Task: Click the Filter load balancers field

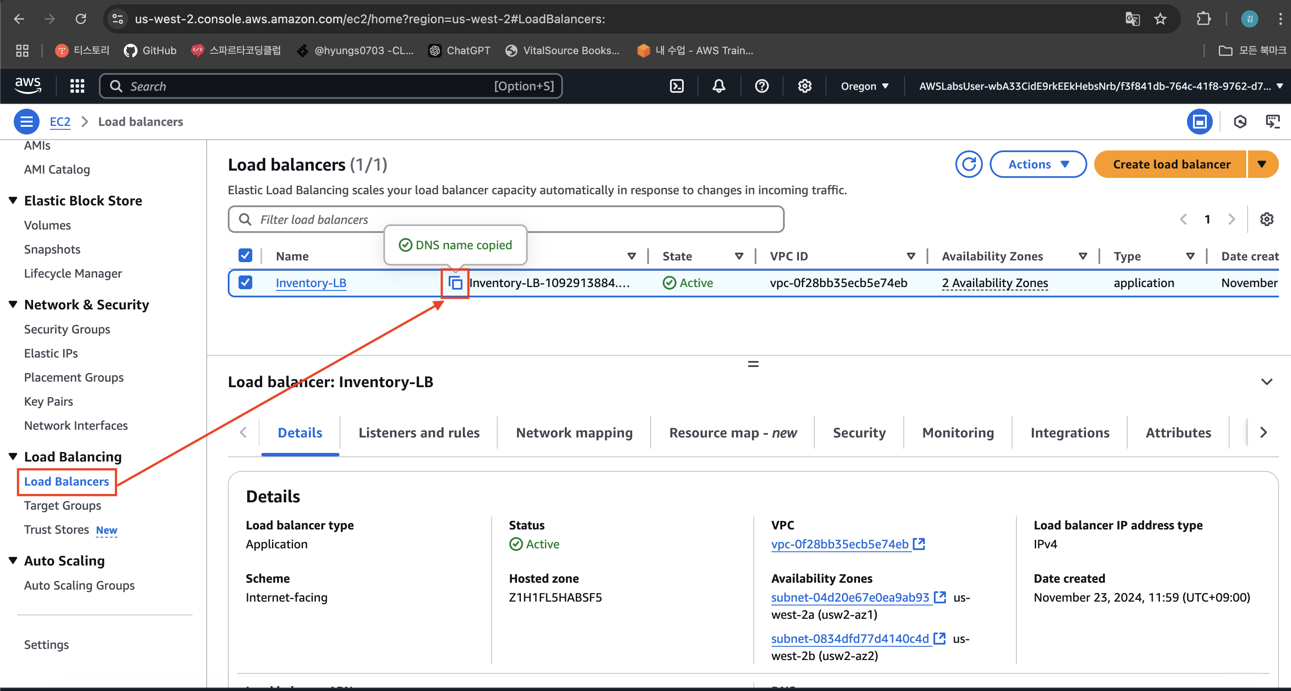Action: click(x=506, y=220)
